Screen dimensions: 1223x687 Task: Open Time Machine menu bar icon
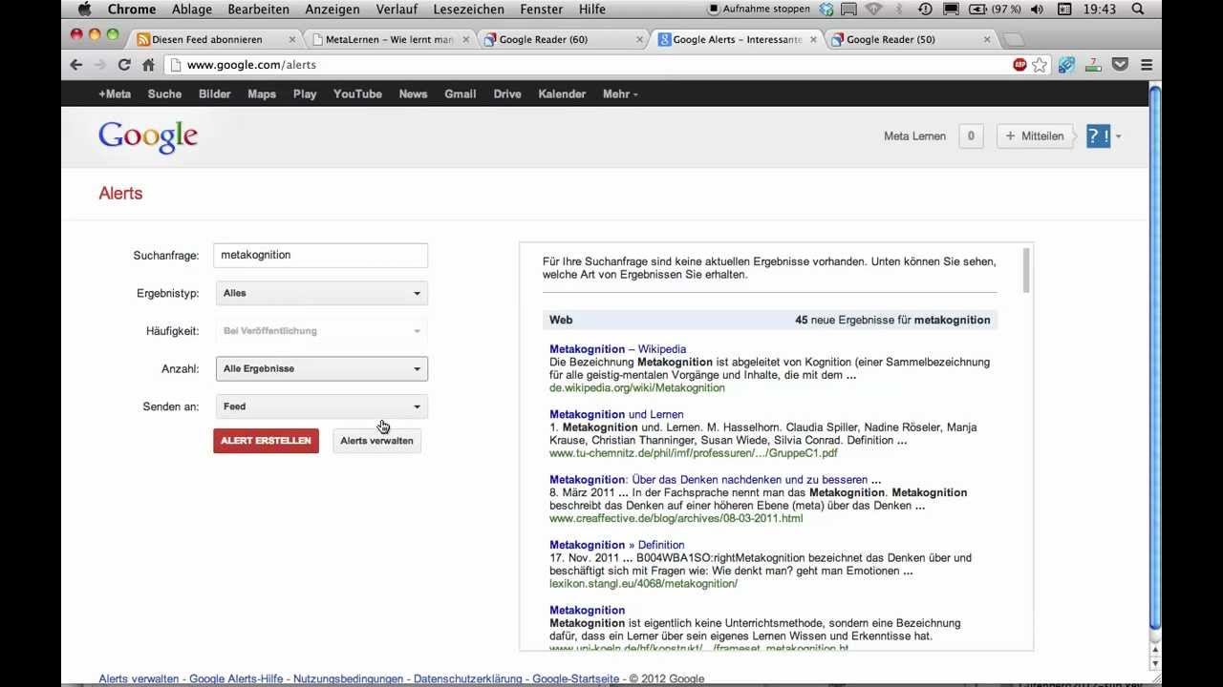pos(925,9)
